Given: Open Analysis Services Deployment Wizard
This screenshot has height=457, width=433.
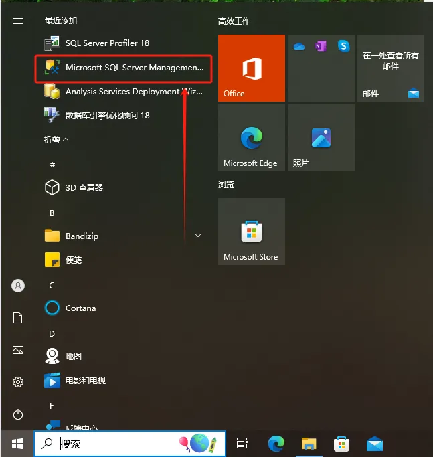Looking at the screenshot, I should [x=122, y=92].
